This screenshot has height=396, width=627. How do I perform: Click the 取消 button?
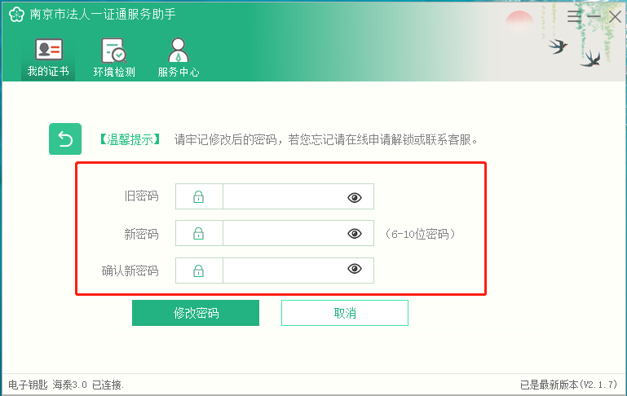[x=345, y=313]
